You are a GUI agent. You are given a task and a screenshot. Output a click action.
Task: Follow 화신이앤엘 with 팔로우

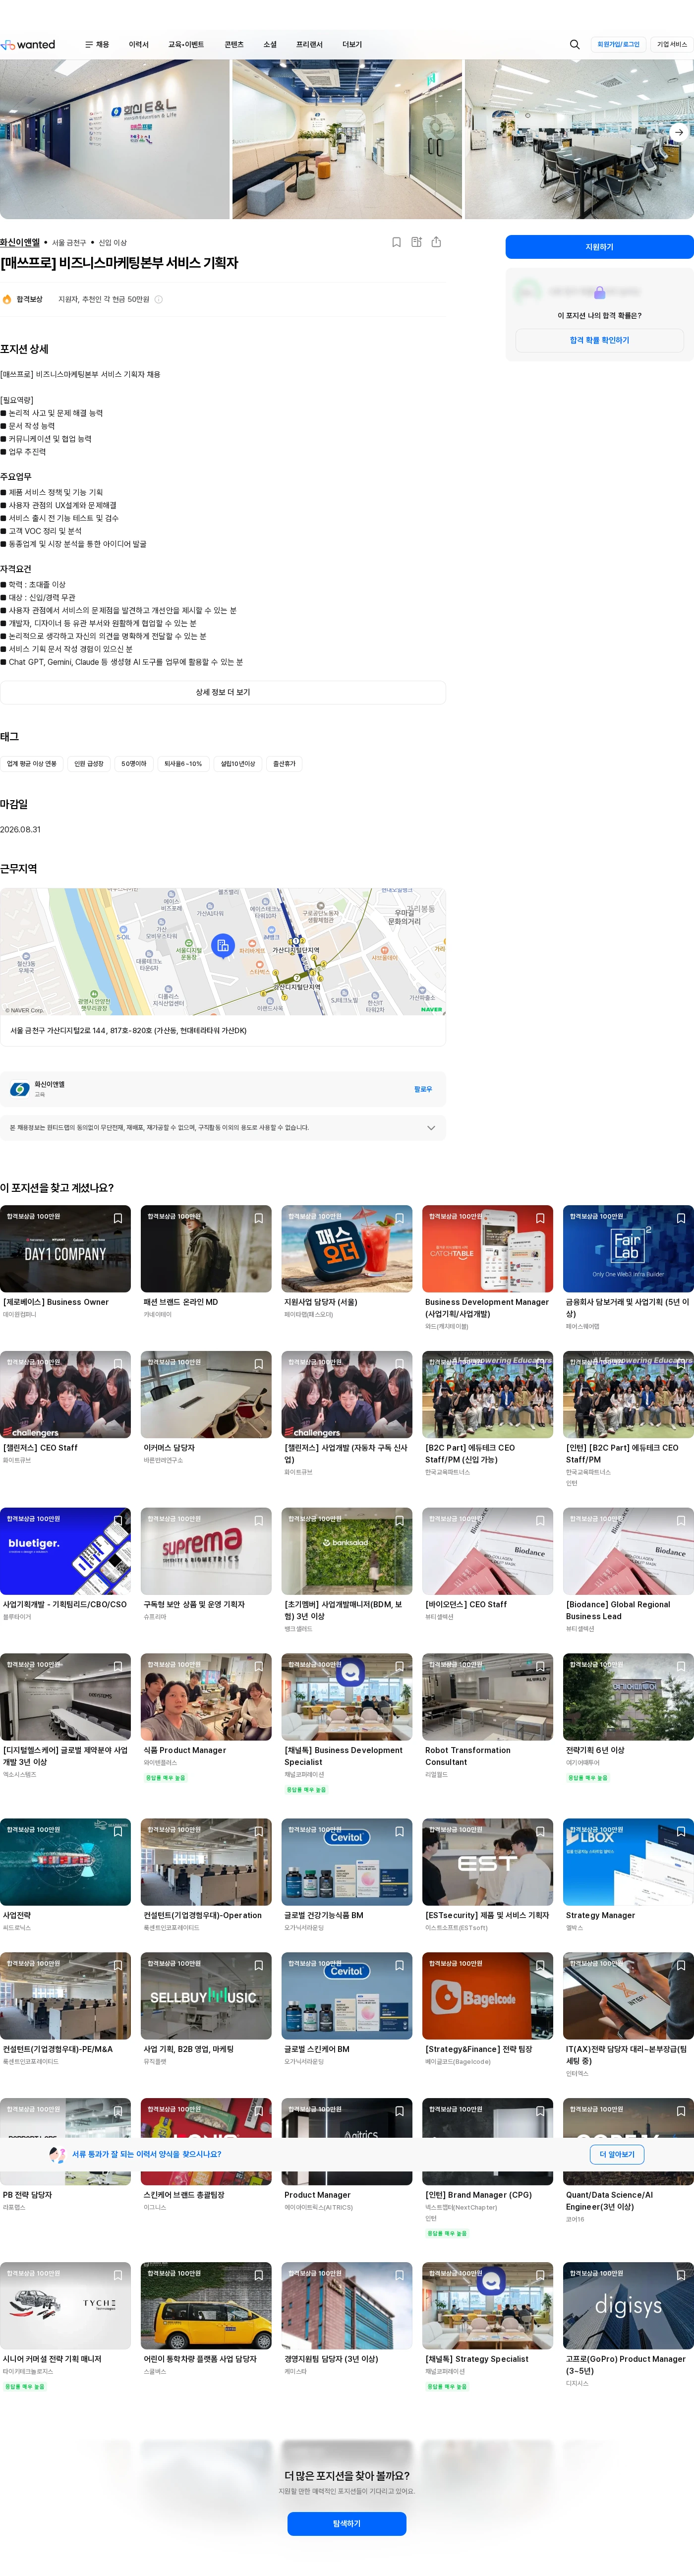click(423, 1089)
